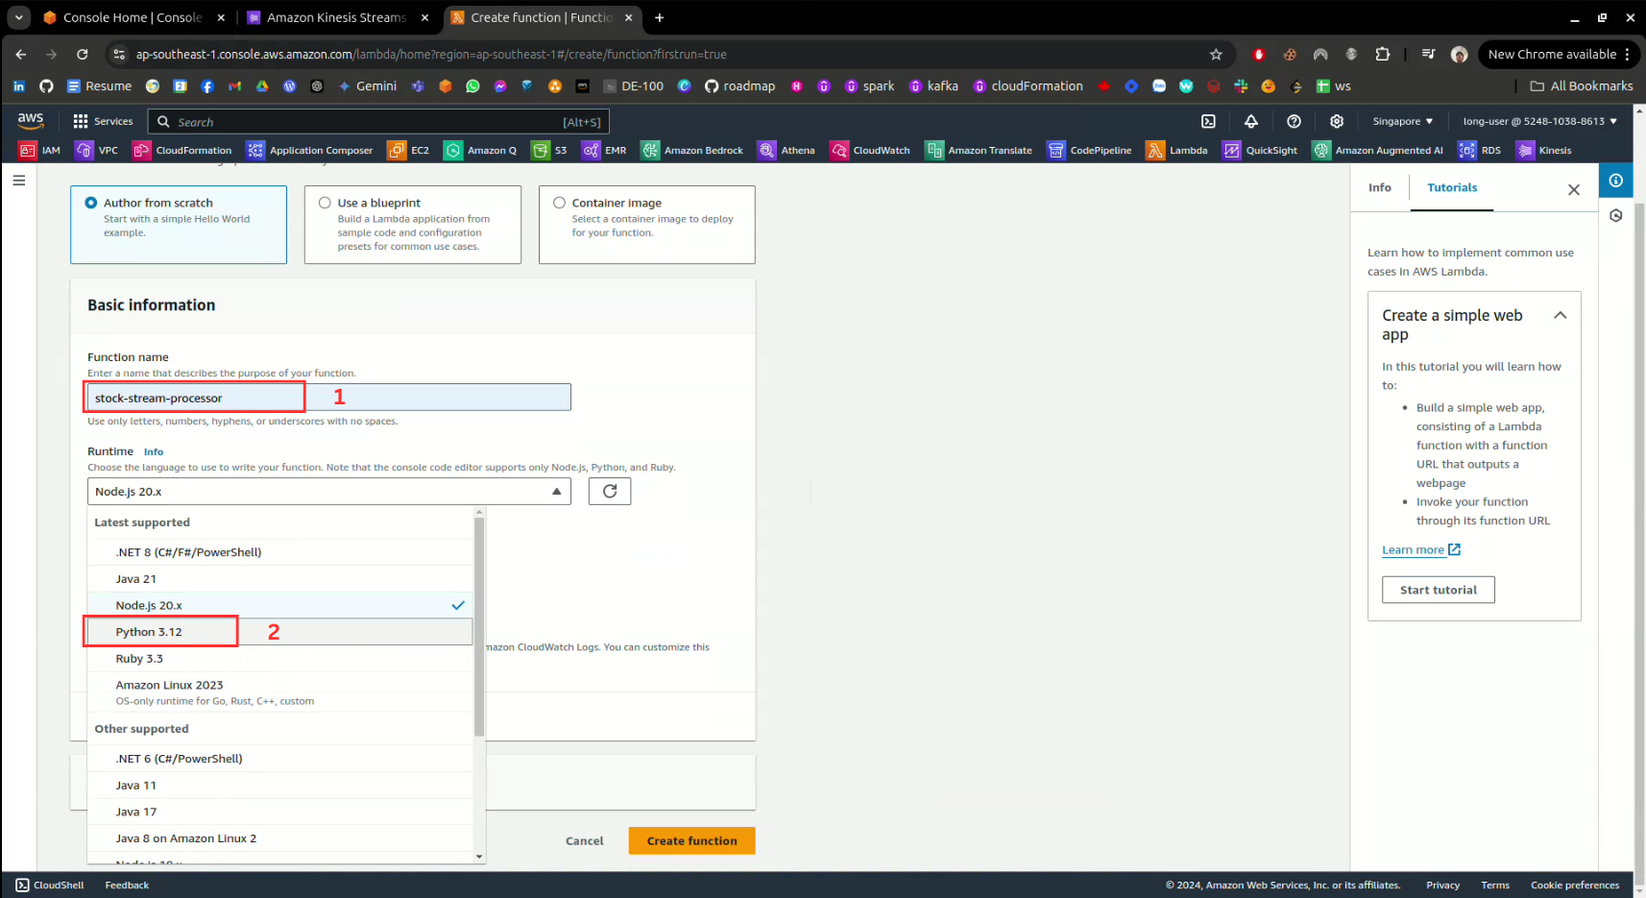Open the side navigation hamburger menu
The height and width of the screenshot is (898, 1646).
[18, 181]
